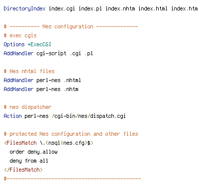The image size is (205, 187).
Task: Click AddHandler on the .nhtml line
Action: pyautogui.click(x=18, y=80)
